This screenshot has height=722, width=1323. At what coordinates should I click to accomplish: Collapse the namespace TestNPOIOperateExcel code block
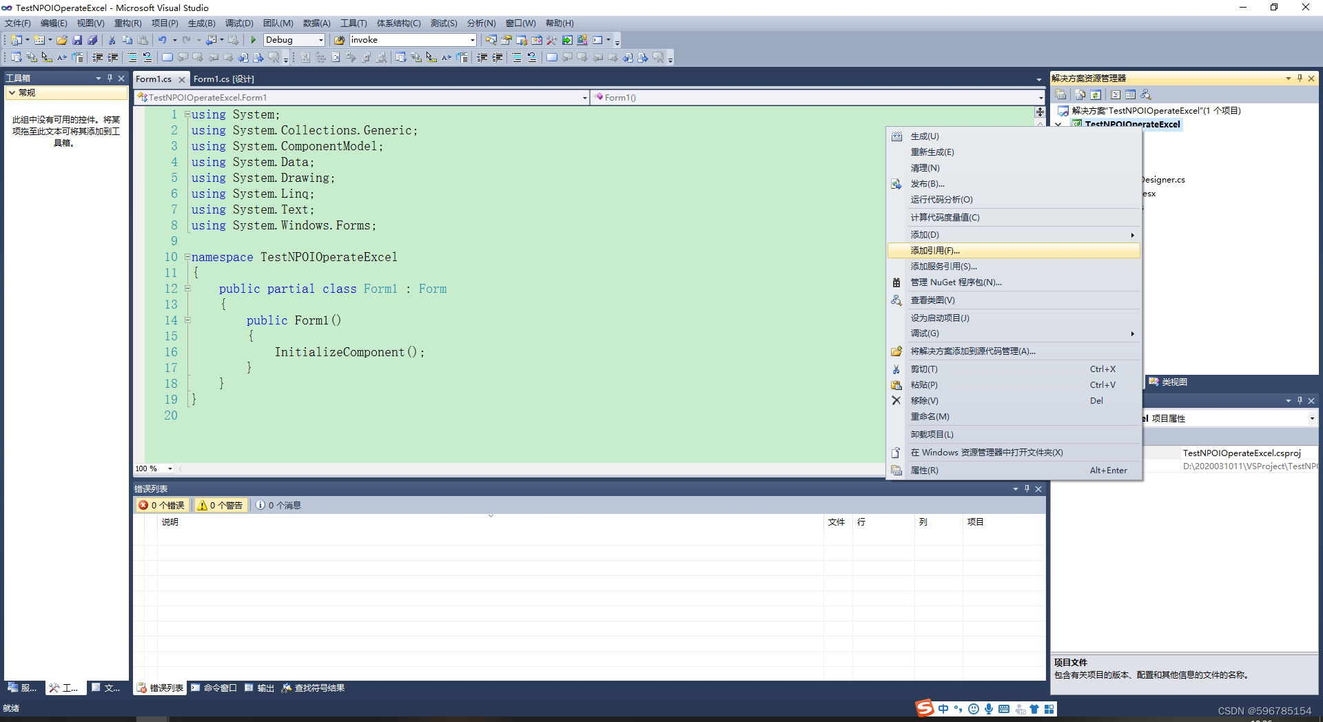pos(187,257)
